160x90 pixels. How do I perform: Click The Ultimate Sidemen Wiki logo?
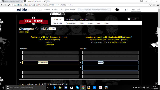click(x=34, y=21)
